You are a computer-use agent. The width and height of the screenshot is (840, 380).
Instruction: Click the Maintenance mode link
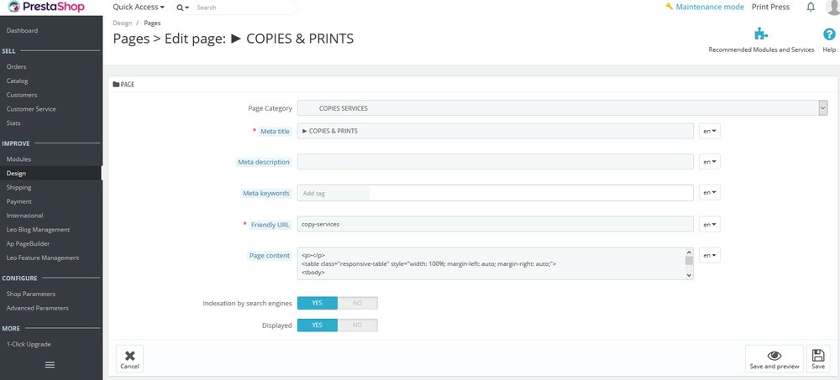click(x=705, y=7)
